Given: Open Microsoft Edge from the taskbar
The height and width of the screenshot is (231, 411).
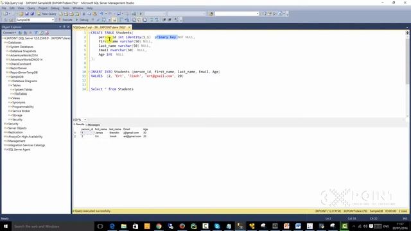Looking at the screenshot, I should (x=112, y=227).
